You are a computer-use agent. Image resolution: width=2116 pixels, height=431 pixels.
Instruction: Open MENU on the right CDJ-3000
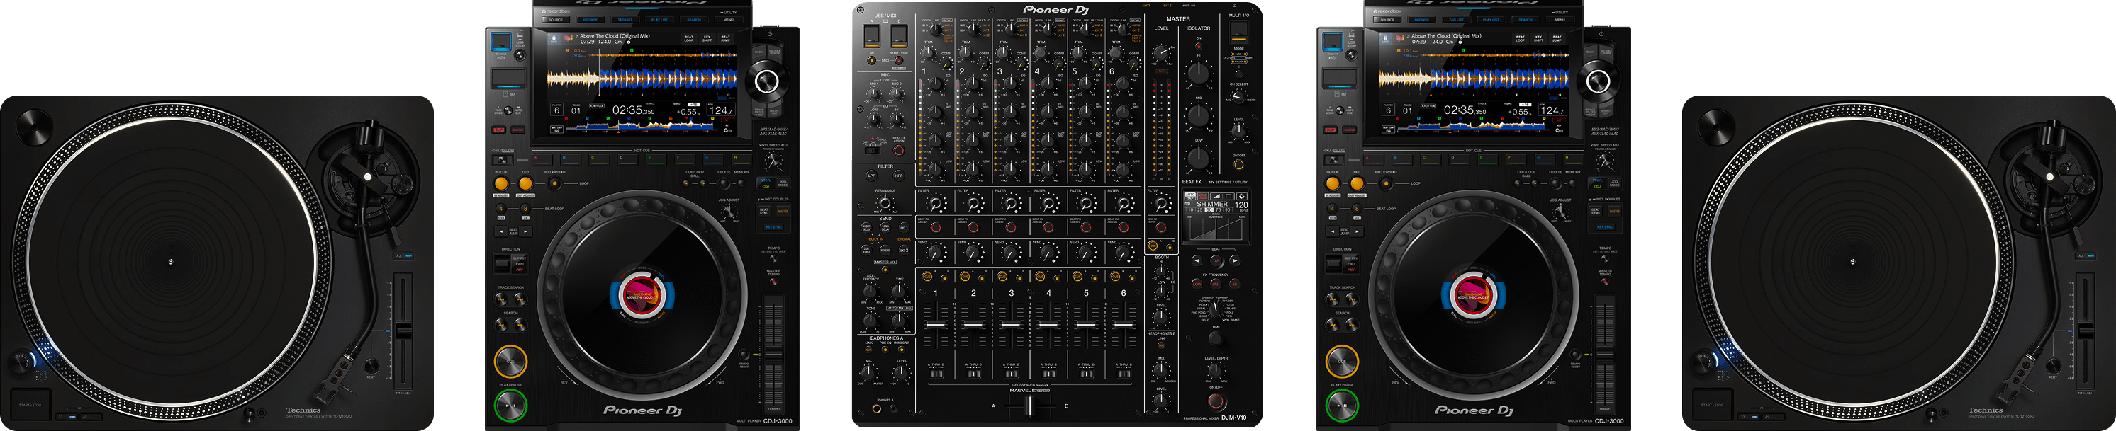point(1560,20)
